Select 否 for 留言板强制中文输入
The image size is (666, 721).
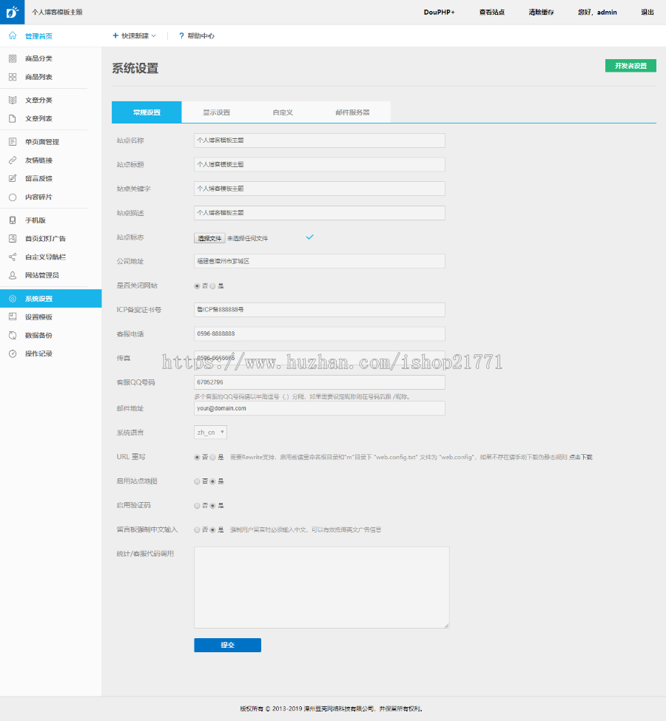(x=197, y=529)
